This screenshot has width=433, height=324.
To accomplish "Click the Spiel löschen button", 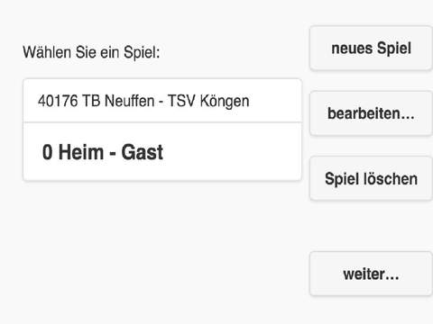I will 371,178.
